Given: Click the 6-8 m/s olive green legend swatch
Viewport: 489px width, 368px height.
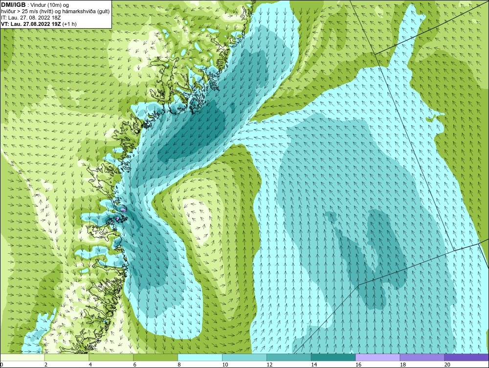Looking at the screenshot, I should pyautogui.click(x=156, y=357).
